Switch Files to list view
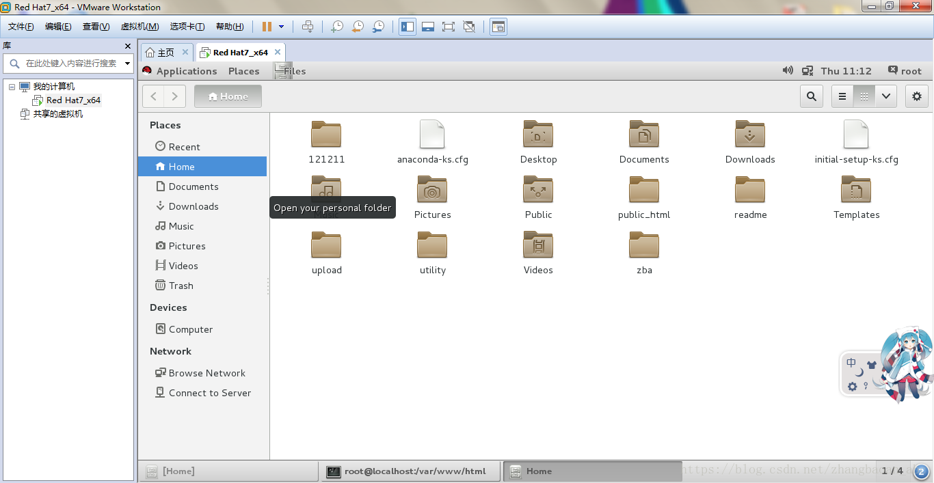The image size is (934, 483). point(842,96)
